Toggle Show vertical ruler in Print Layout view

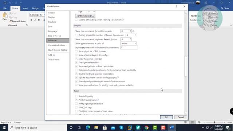(76, 66)
